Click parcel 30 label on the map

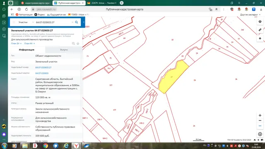tap(172, 40)
